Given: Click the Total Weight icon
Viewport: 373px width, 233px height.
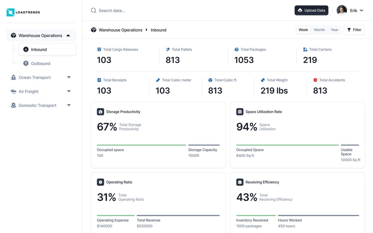Looking at the screenshot, I should pyautogui.click(x=263, y=80).
